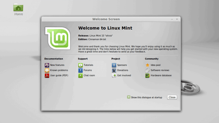Click the Hardware database chip icon
The height and width of the screenshot is (123, 219).
(x=147, y=75)
